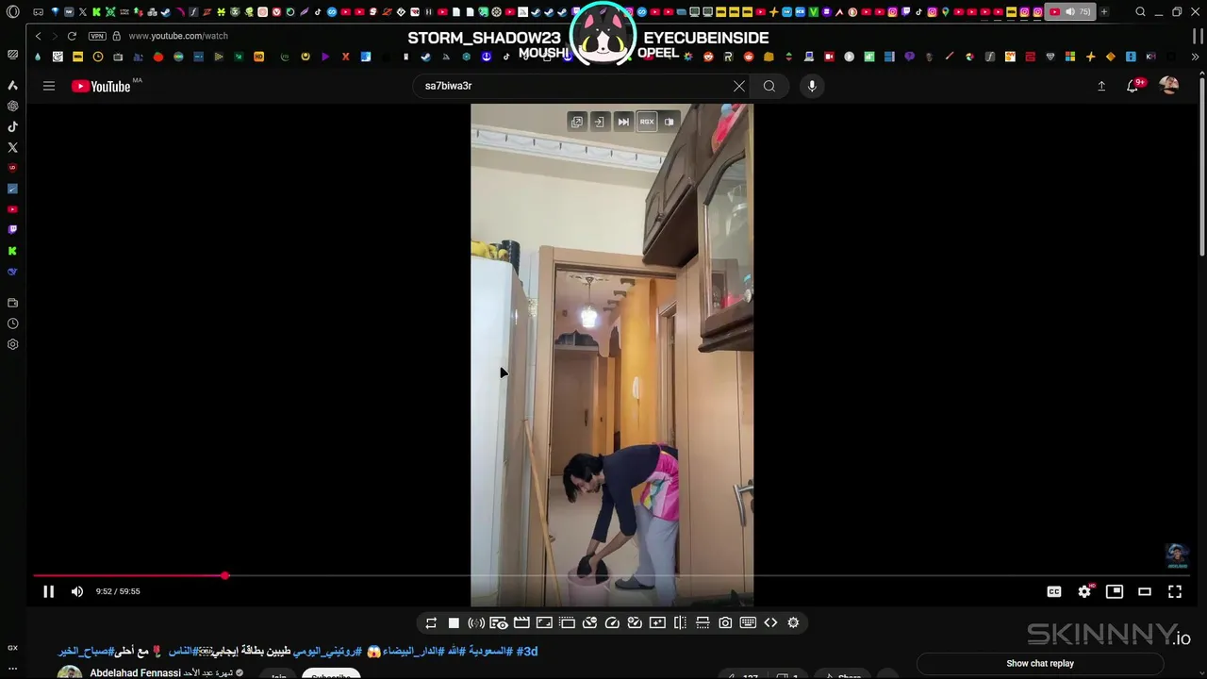The image size is (1207, 679).
Task: Open the account avatar menu
Action: [x=1169, y=86]
